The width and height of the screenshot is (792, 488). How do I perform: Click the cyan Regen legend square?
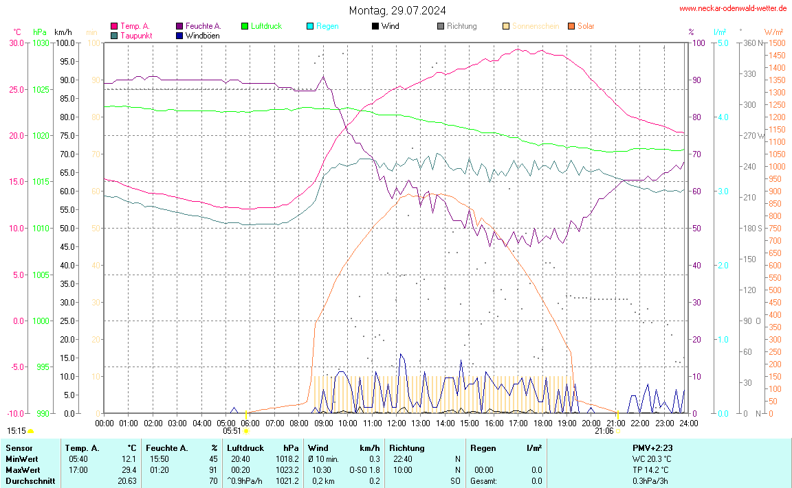310,26
